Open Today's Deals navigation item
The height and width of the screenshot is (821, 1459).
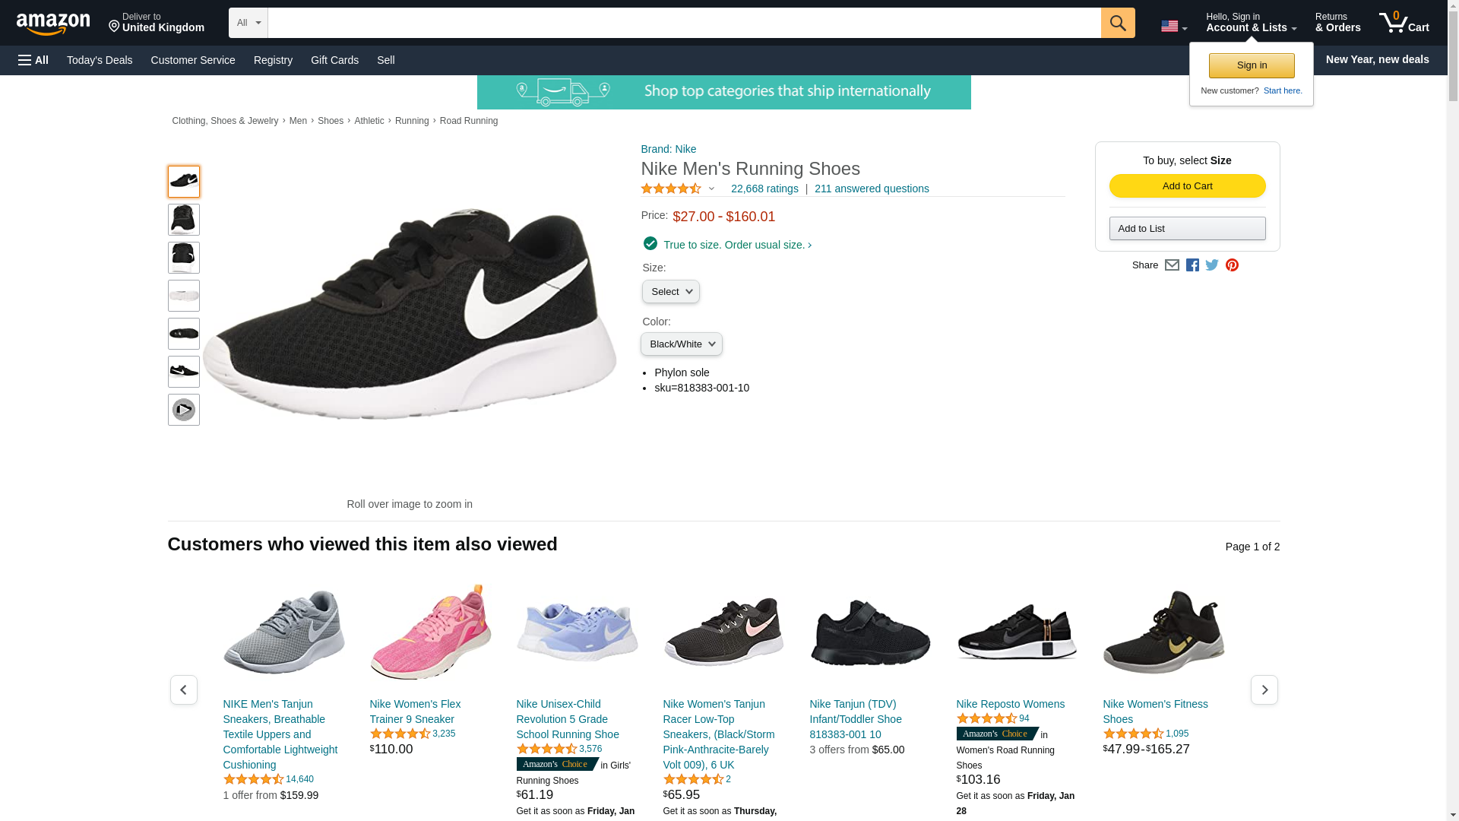pos(100,60)
